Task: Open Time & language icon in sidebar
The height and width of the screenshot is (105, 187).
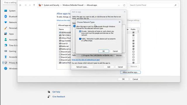Action: tap(6, 45)
